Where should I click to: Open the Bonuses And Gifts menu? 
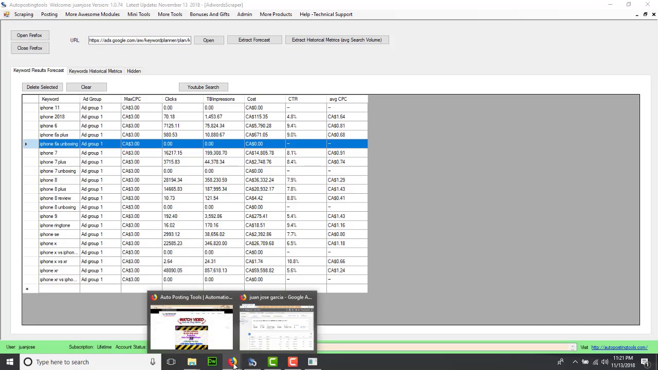click(209, 14)
